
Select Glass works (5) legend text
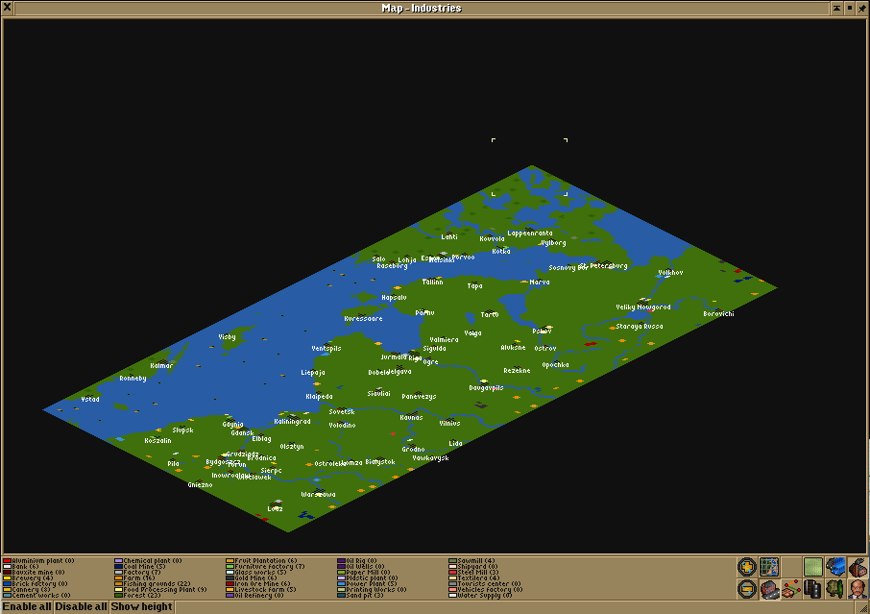(x=261, y=573)
